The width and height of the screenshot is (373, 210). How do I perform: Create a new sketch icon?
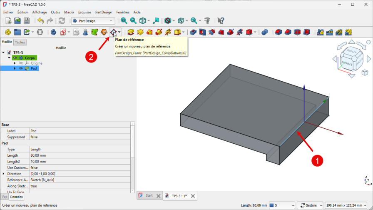[x=63, y=32]
